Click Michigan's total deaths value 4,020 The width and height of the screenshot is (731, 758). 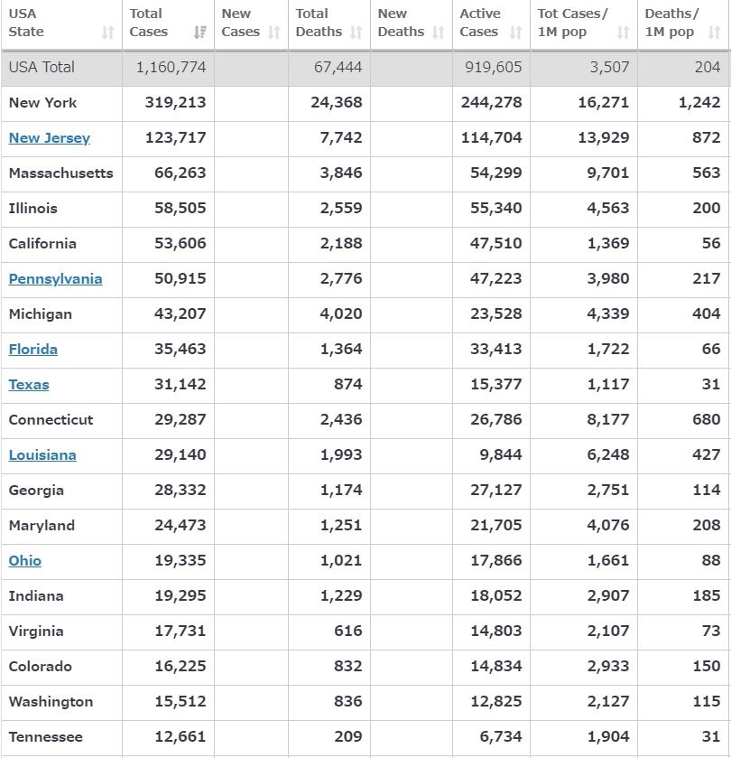point(341,314)
